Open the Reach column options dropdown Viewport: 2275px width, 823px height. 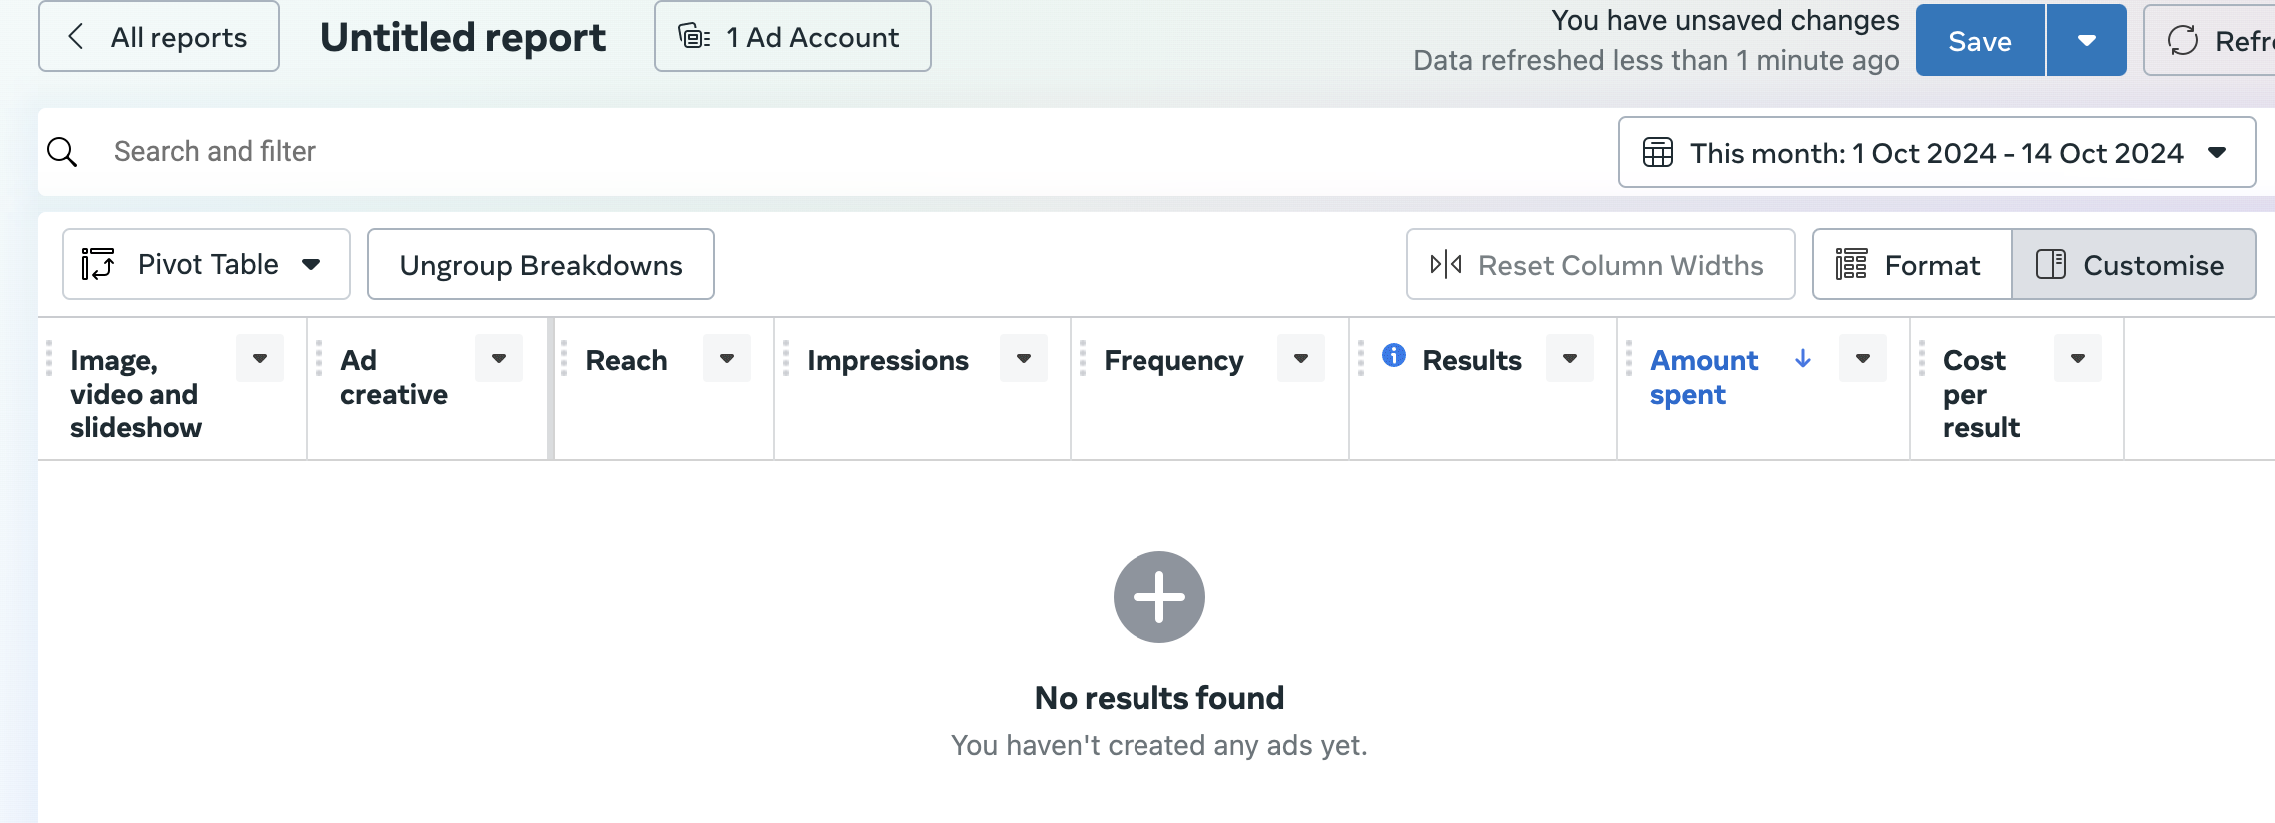727,357
